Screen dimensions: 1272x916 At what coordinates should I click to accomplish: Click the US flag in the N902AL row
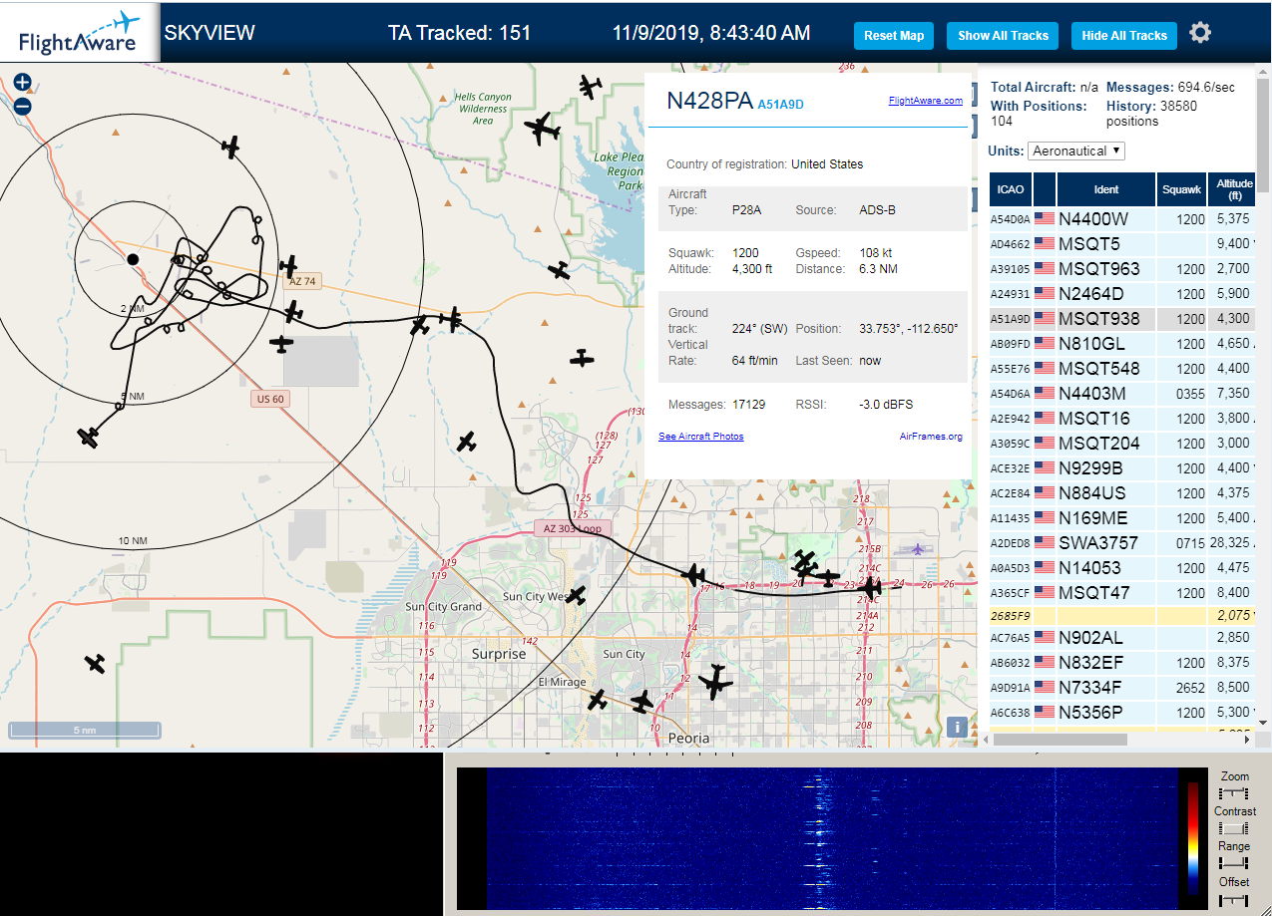pos(1045,638)
